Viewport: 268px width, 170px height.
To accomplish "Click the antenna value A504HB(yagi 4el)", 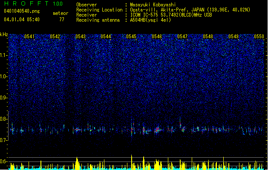I will [x=150, y=20].
